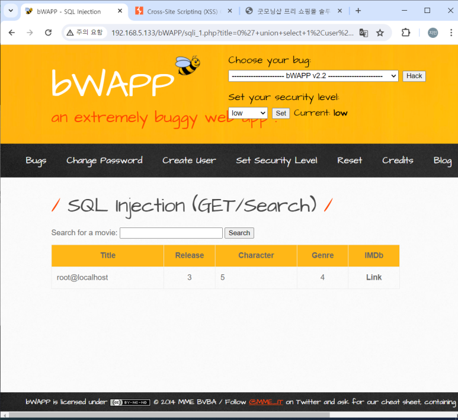Open the Credits menu item
458x420 pixels.
tap(398, 160)
